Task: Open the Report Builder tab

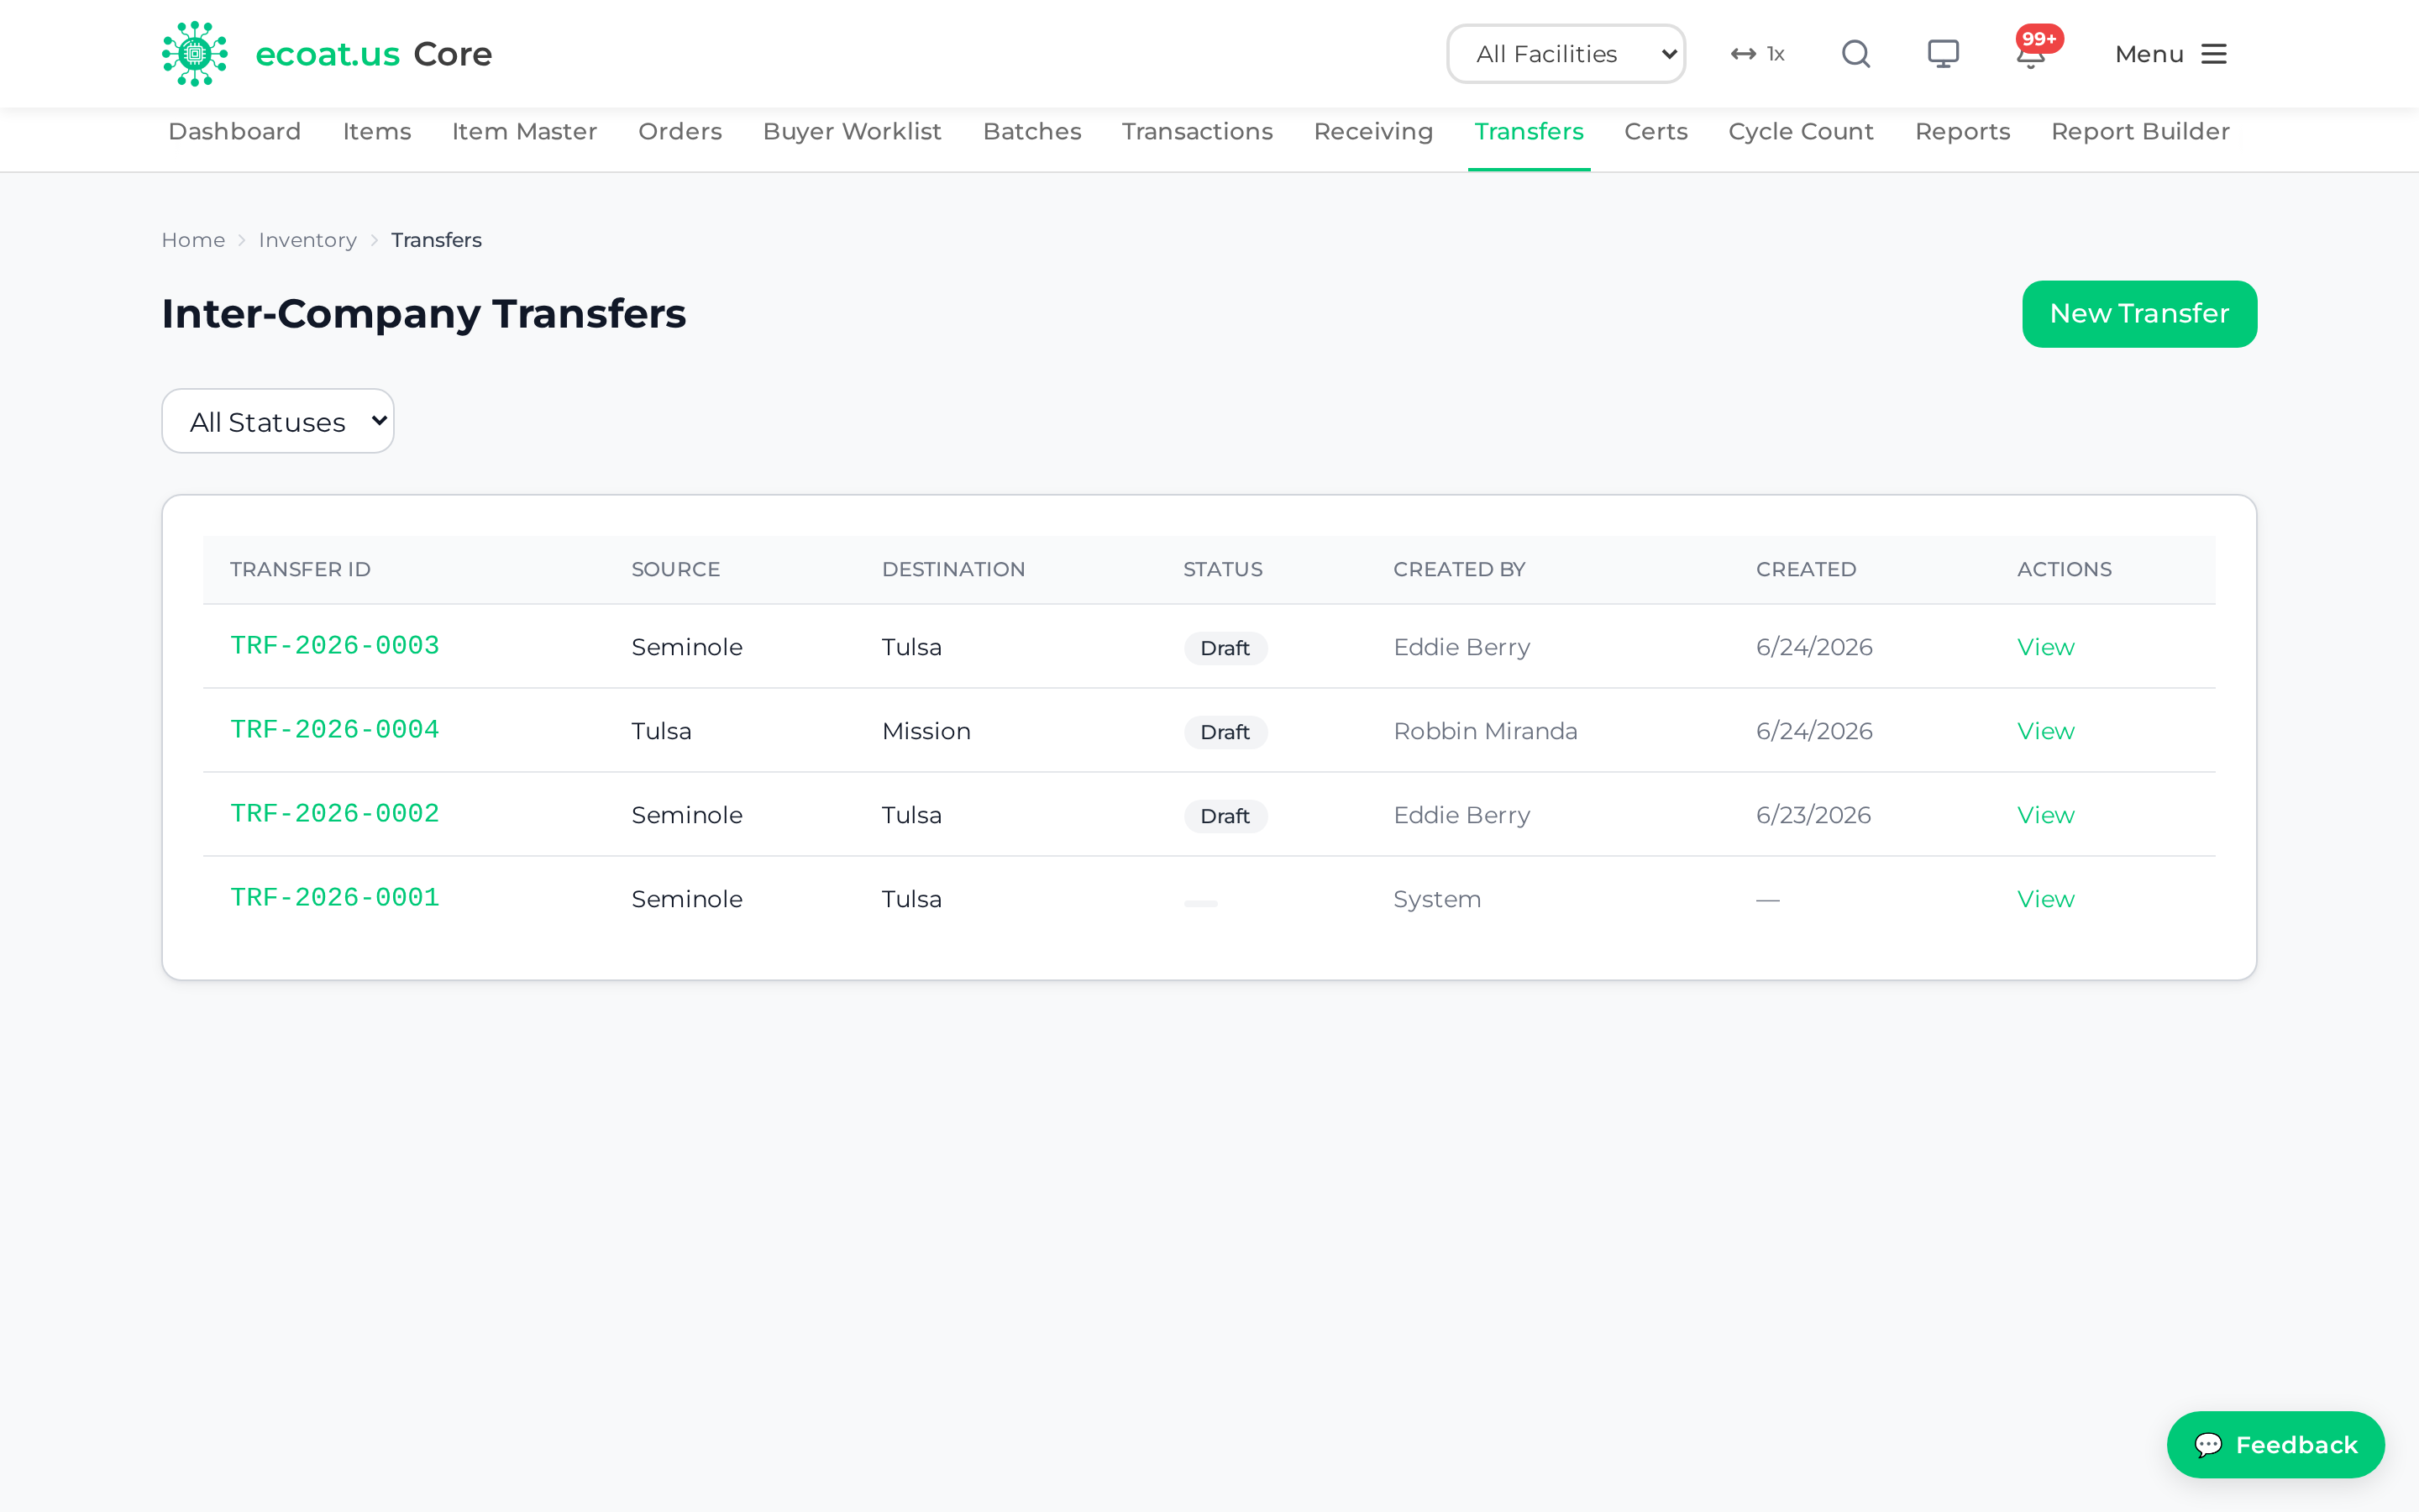Action: (x=2140, y=132)
